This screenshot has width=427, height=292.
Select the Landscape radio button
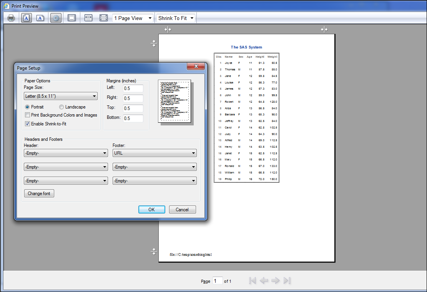(61, 107)
